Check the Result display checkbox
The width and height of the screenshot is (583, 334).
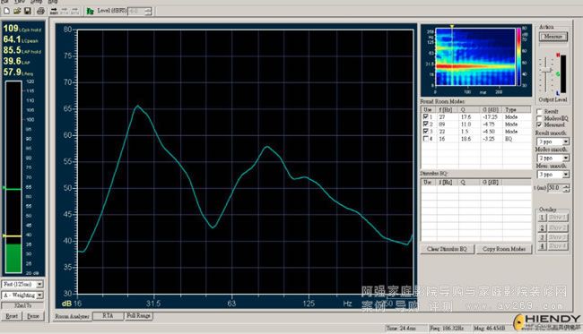tap(539, 111)
